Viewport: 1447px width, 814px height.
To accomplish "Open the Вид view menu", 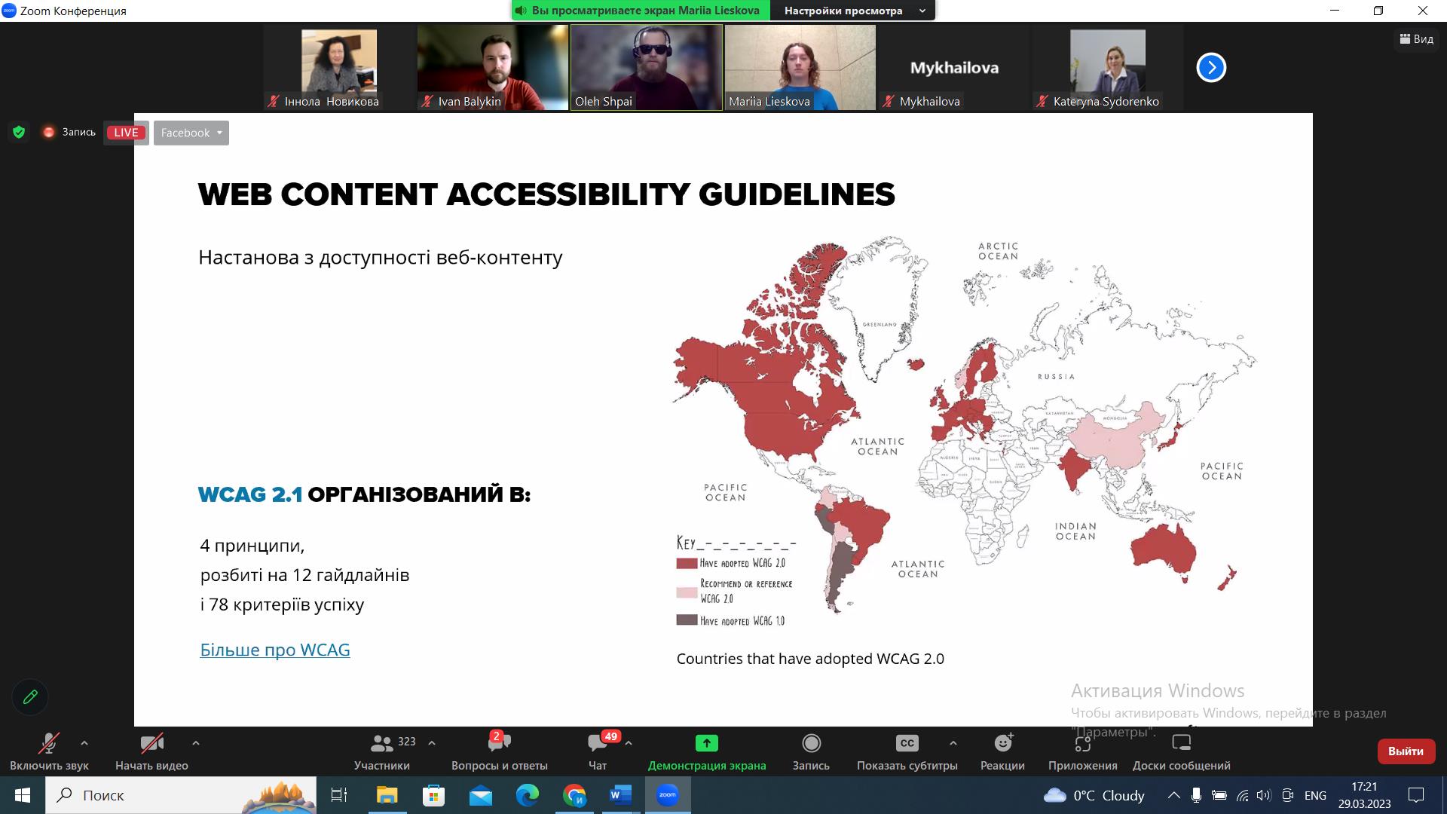I will 1417,38.
